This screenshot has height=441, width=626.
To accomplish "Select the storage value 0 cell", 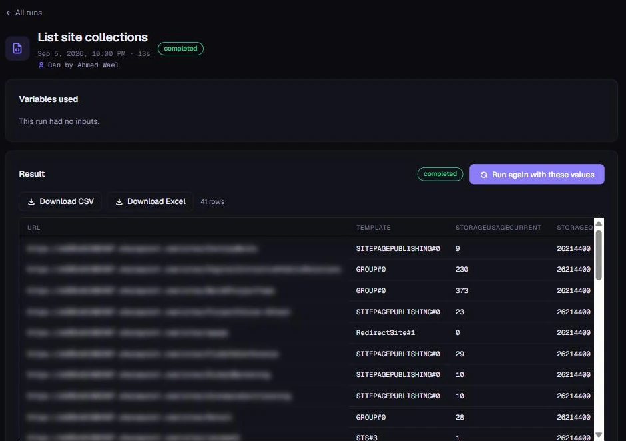I will click(x=458, y=332).
